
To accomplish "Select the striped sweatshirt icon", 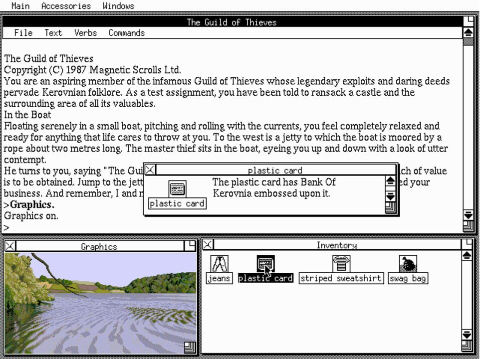I will 341,264.
